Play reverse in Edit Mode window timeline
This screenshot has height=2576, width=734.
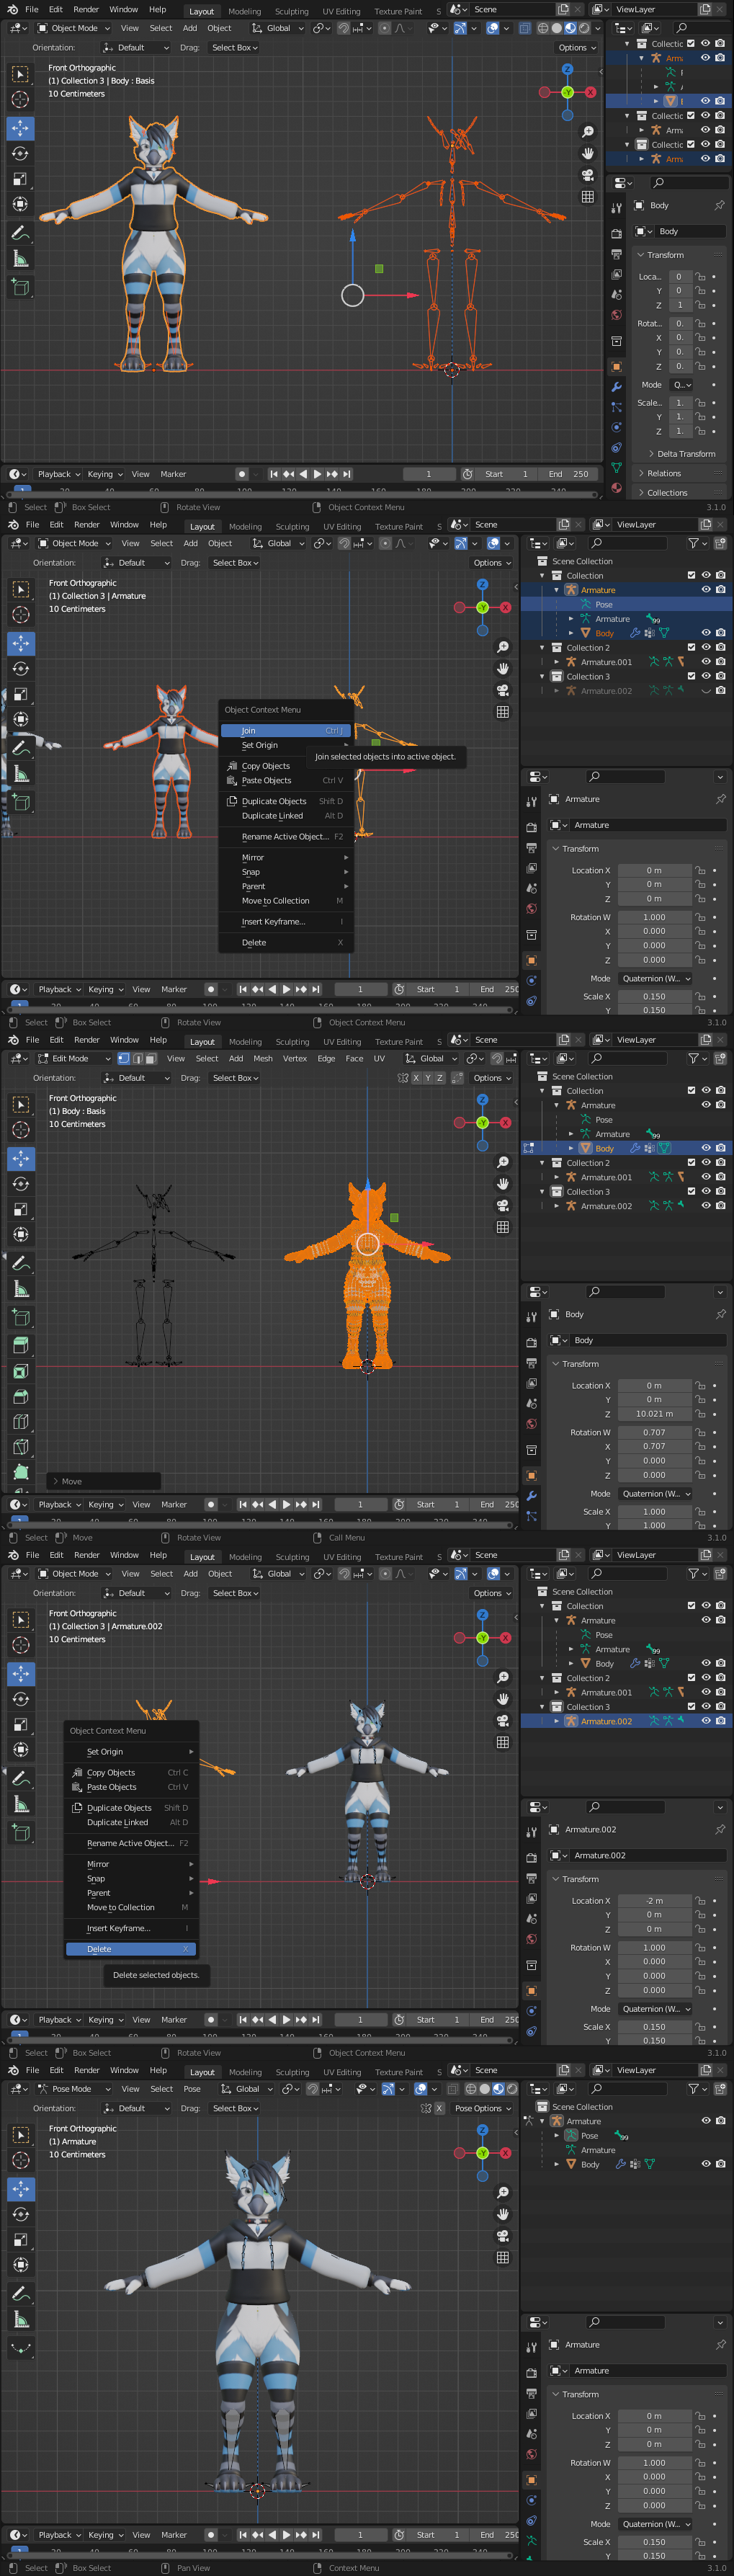(272, 1504)
